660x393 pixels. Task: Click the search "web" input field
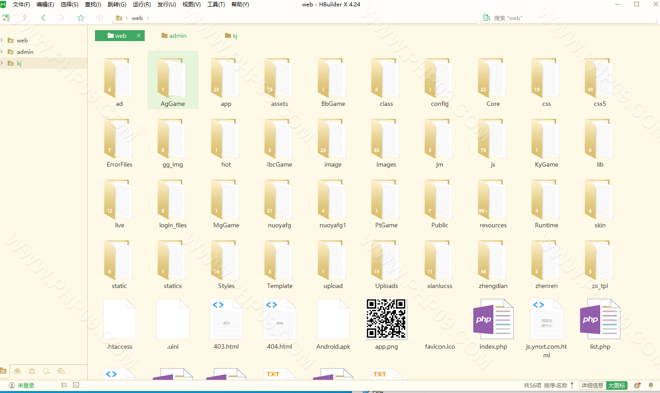pos(571,18)
